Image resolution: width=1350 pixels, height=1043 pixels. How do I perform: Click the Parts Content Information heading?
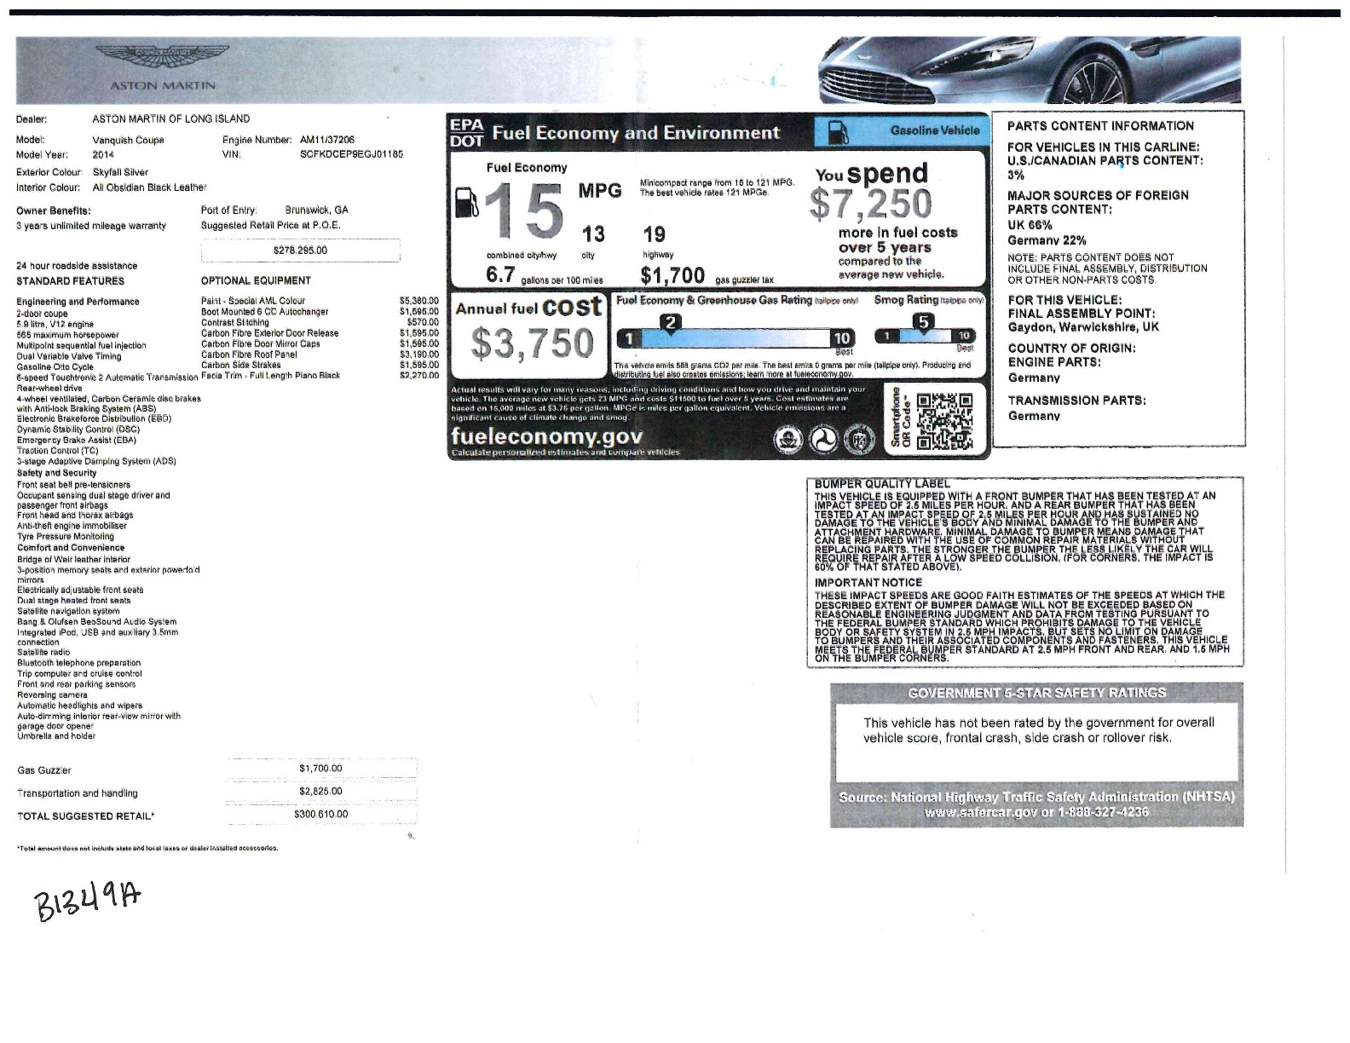pos(1100,126)
